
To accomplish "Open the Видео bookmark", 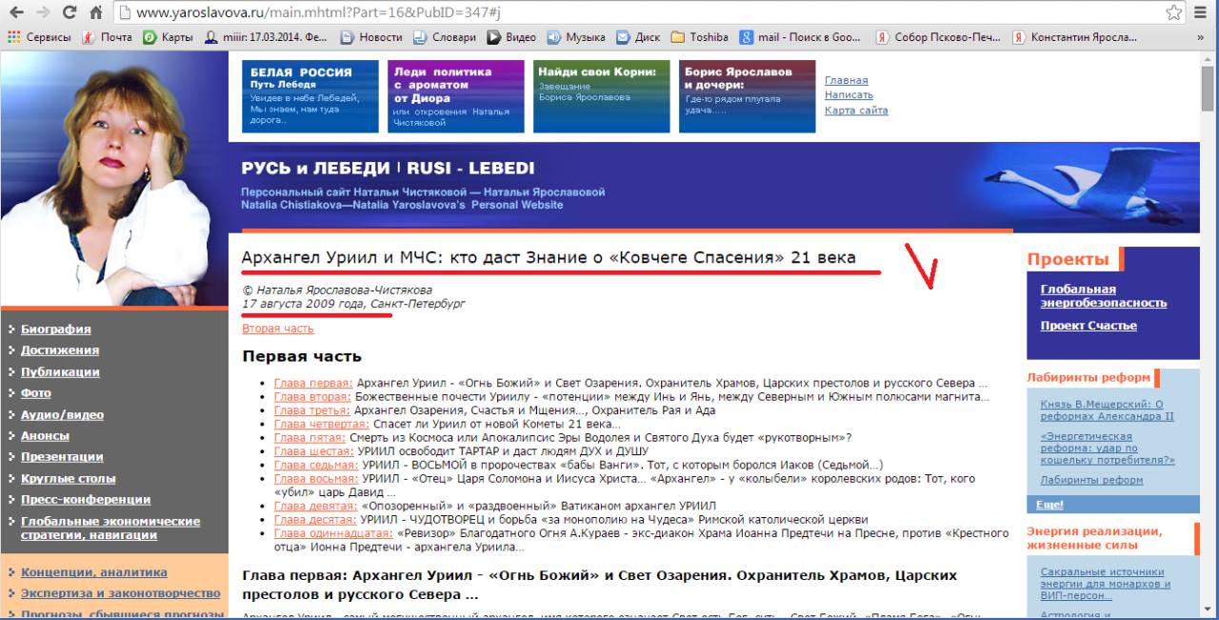I will (510, 38).
